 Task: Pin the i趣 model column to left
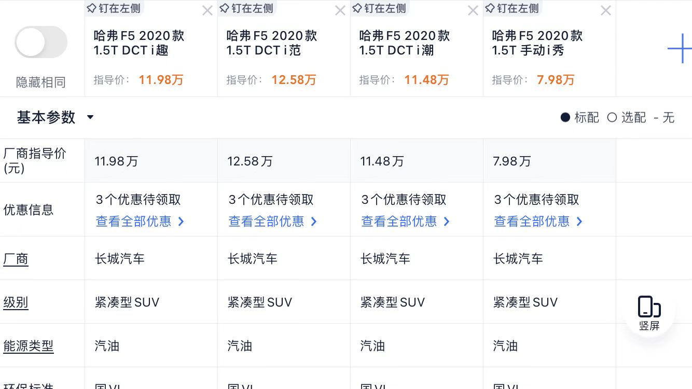[114, 8]
